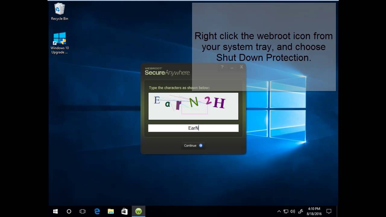
Task: Select the Windows 10 Upgrade desktop shortcut
Action: point(59,43)
